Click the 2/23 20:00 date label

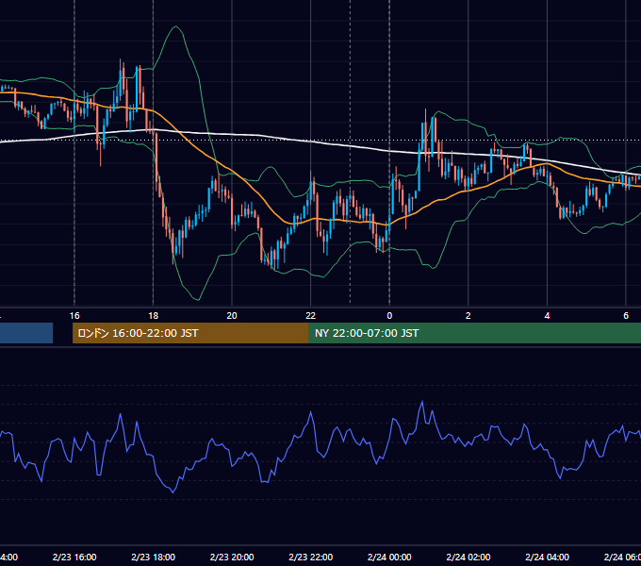pos(232,557)
